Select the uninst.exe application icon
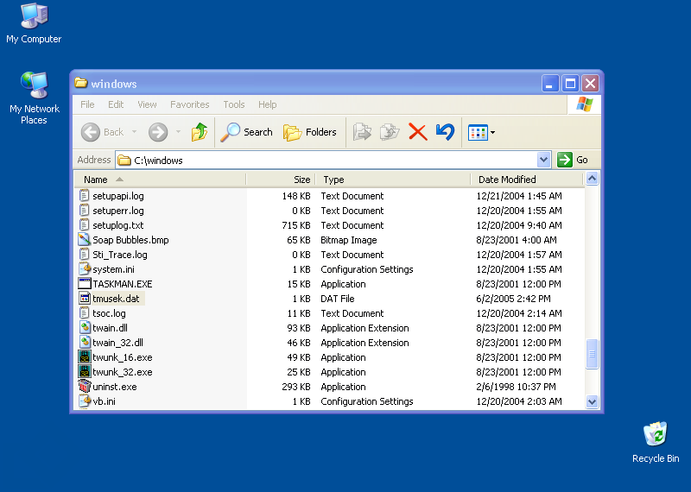The height and width of the screenshot is (492, 691). click(84, 387)
